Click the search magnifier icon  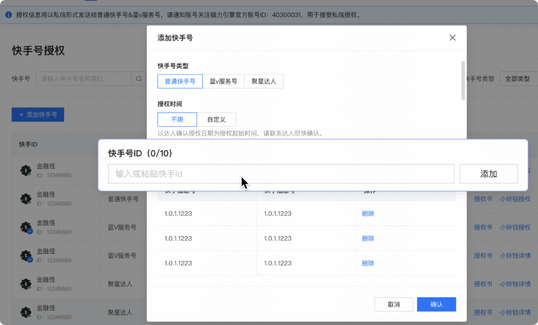[x=139, y=79]
